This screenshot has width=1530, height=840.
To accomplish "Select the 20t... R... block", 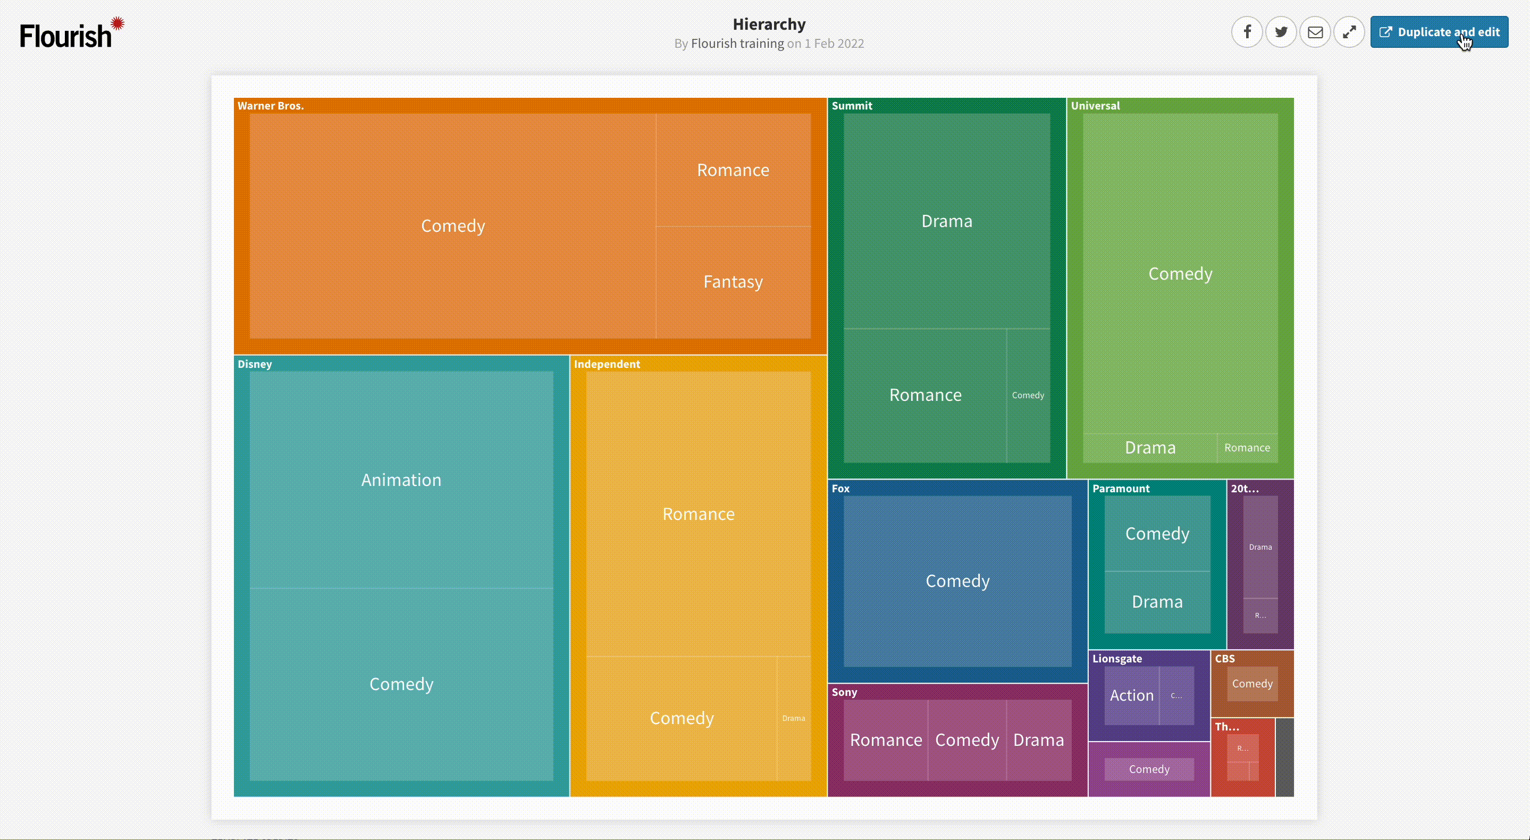I will [1260, 616].
